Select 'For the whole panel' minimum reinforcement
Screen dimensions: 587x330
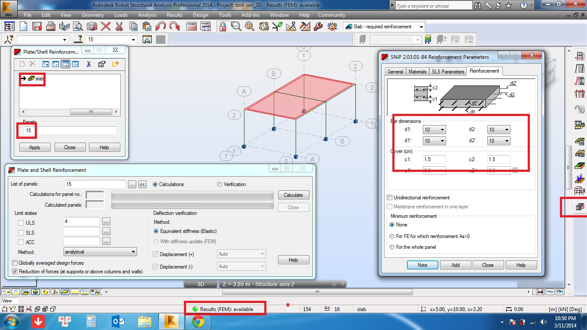pos(392,247)
